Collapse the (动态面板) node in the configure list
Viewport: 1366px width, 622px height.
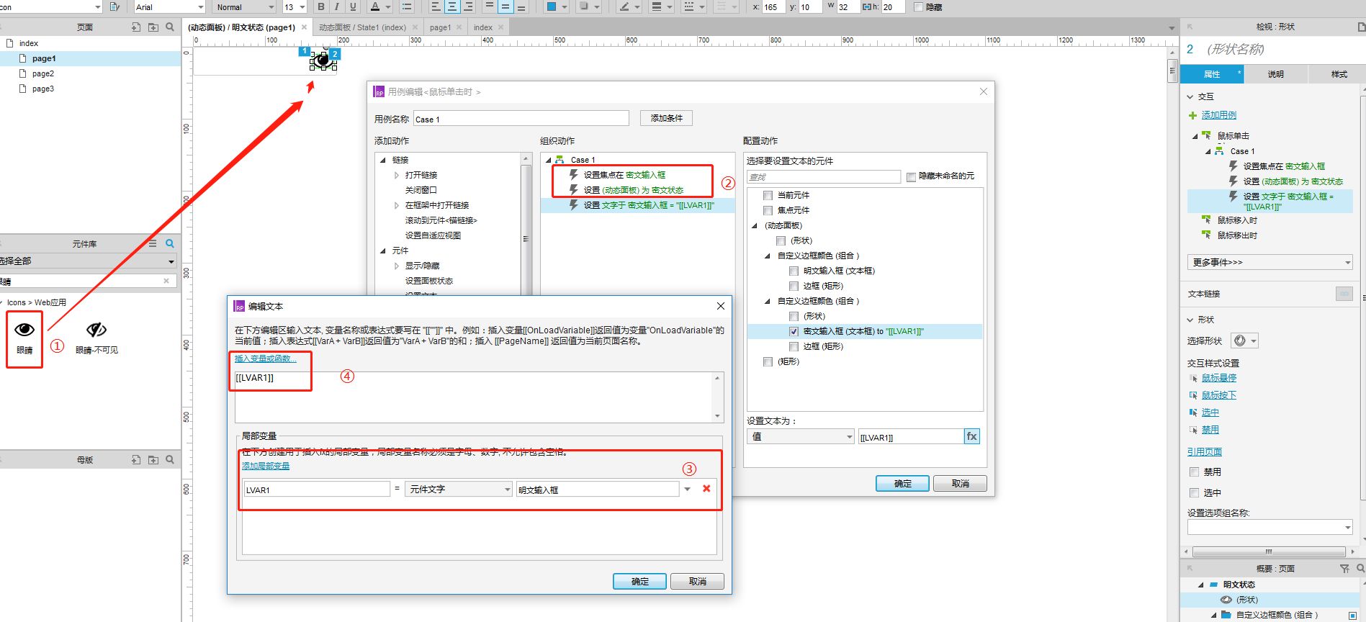755,225
